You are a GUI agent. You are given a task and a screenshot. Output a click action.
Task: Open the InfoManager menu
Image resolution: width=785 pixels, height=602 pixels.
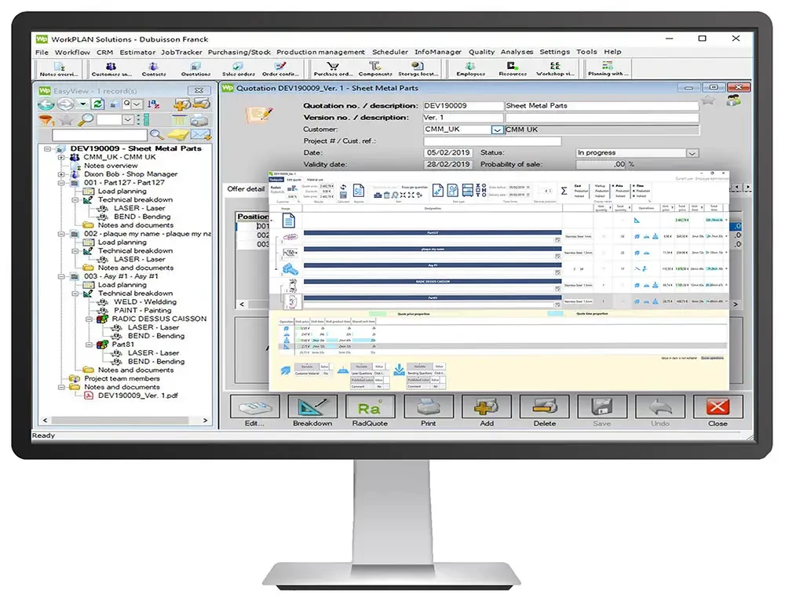(437, 52)
